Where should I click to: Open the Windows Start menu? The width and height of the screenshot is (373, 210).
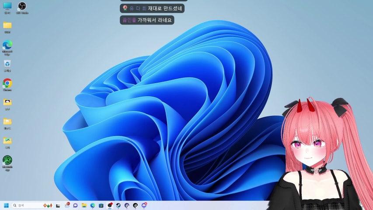[6, 205]
